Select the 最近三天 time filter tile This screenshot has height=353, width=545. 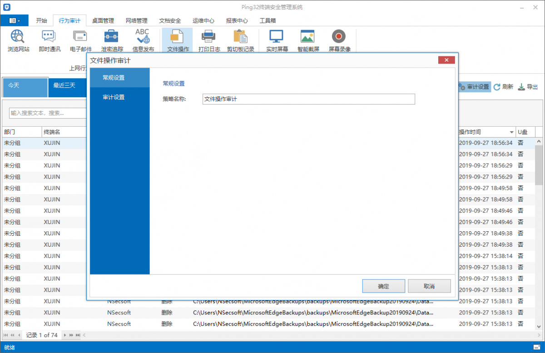click(67, 87)
